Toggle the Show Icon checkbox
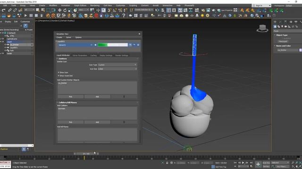 click(x=59, y=72)
